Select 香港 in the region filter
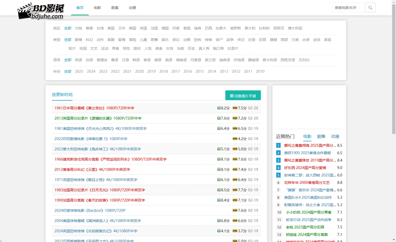396x242 pixels. [89, 28]
